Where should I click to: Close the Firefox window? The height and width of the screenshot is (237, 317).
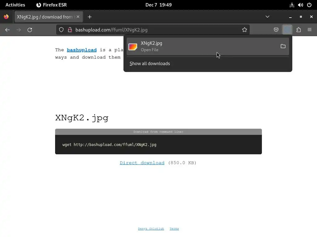[311, 17]
